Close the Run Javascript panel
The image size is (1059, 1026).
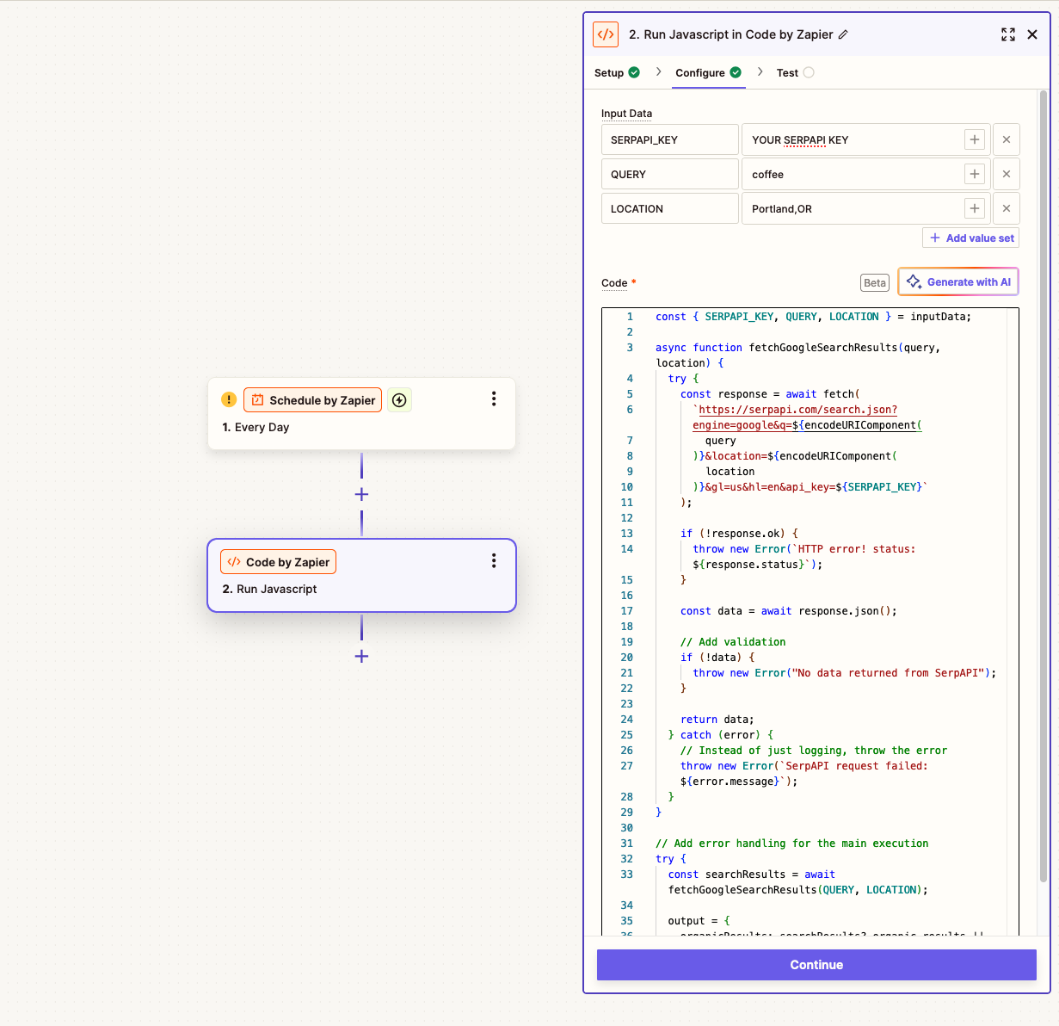click(1032, 34)
